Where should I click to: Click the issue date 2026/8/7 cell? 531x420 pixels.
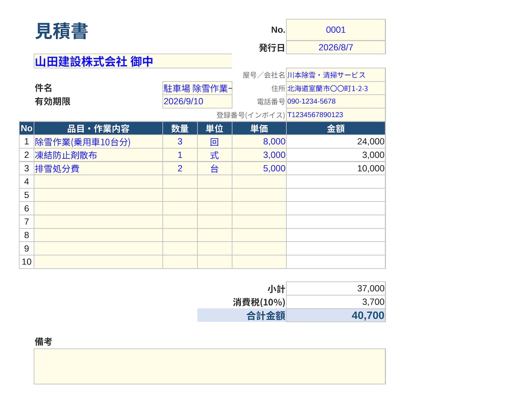pos(336,47)
